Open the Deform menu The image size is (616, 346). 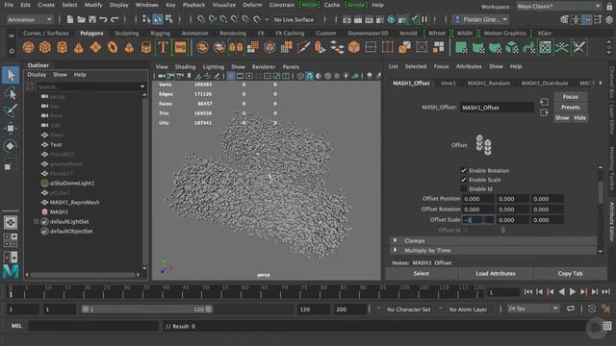[252, 5]
